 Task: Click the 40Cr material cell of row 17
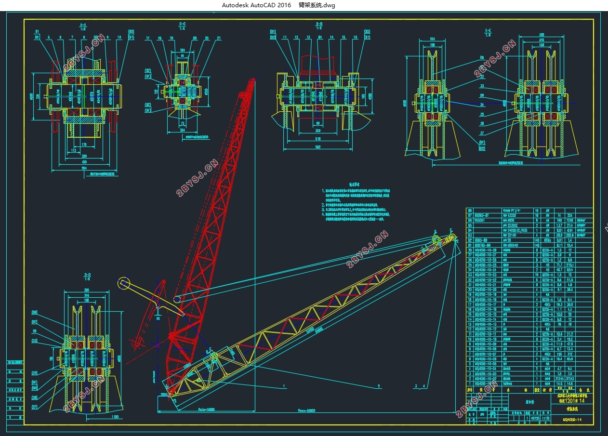546,304
